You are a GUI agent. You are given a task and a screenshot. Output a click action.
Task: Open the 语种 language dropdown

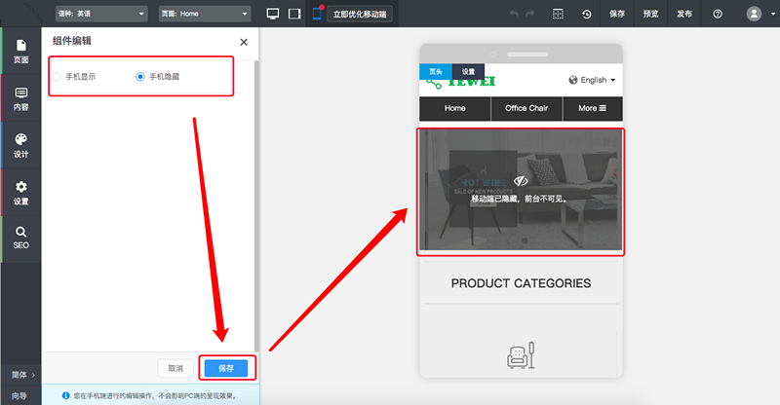click(100, 14)
